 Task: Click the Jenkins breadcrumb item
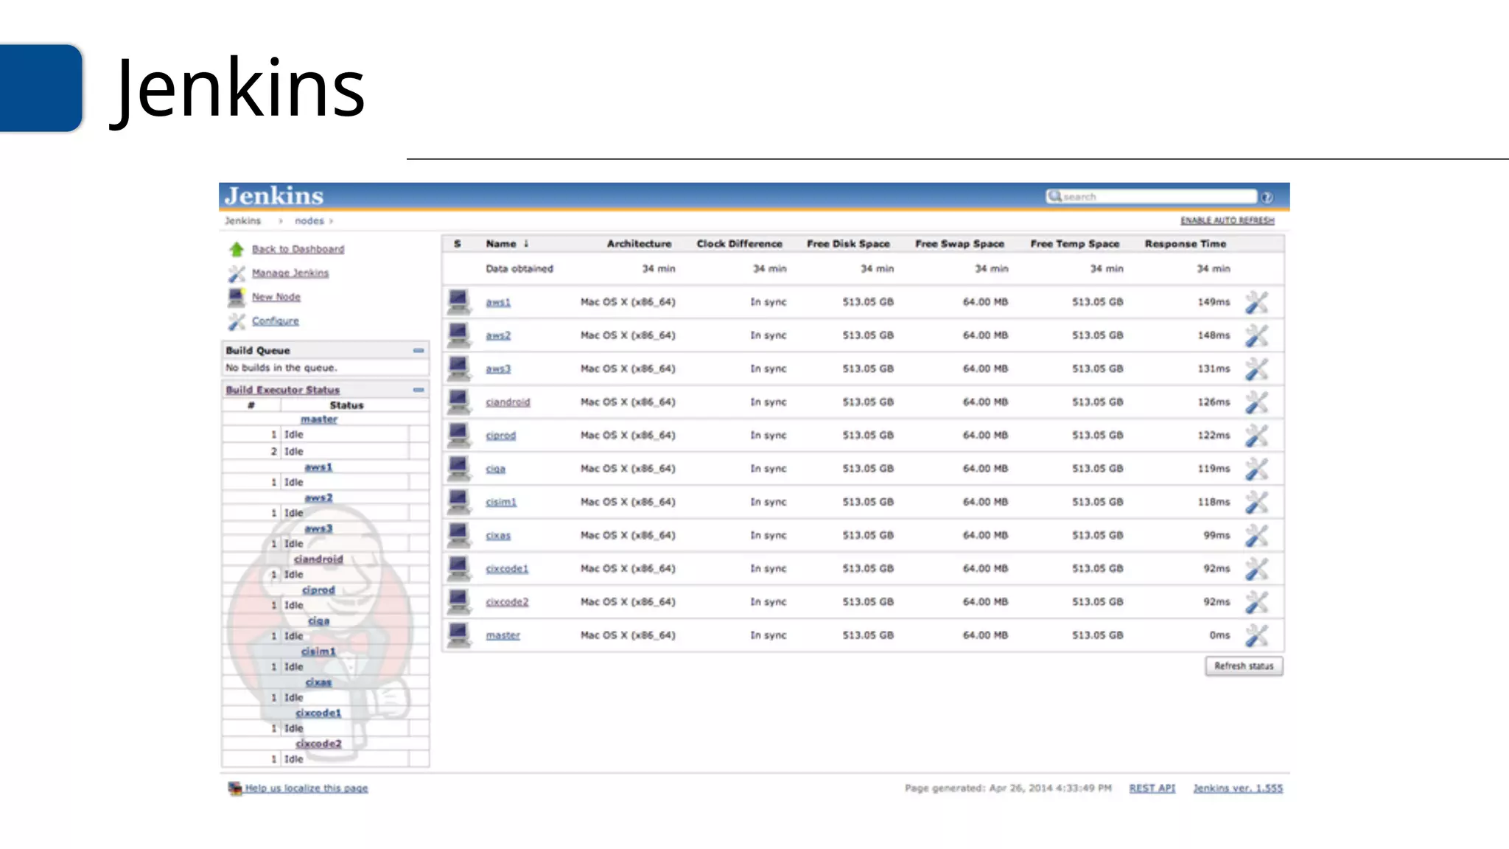pos(242,221)
